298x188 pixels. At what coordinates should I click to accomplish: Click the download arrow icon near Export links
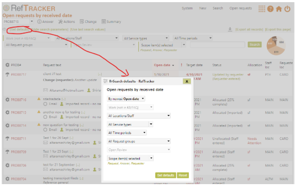(x=230, y=29)
